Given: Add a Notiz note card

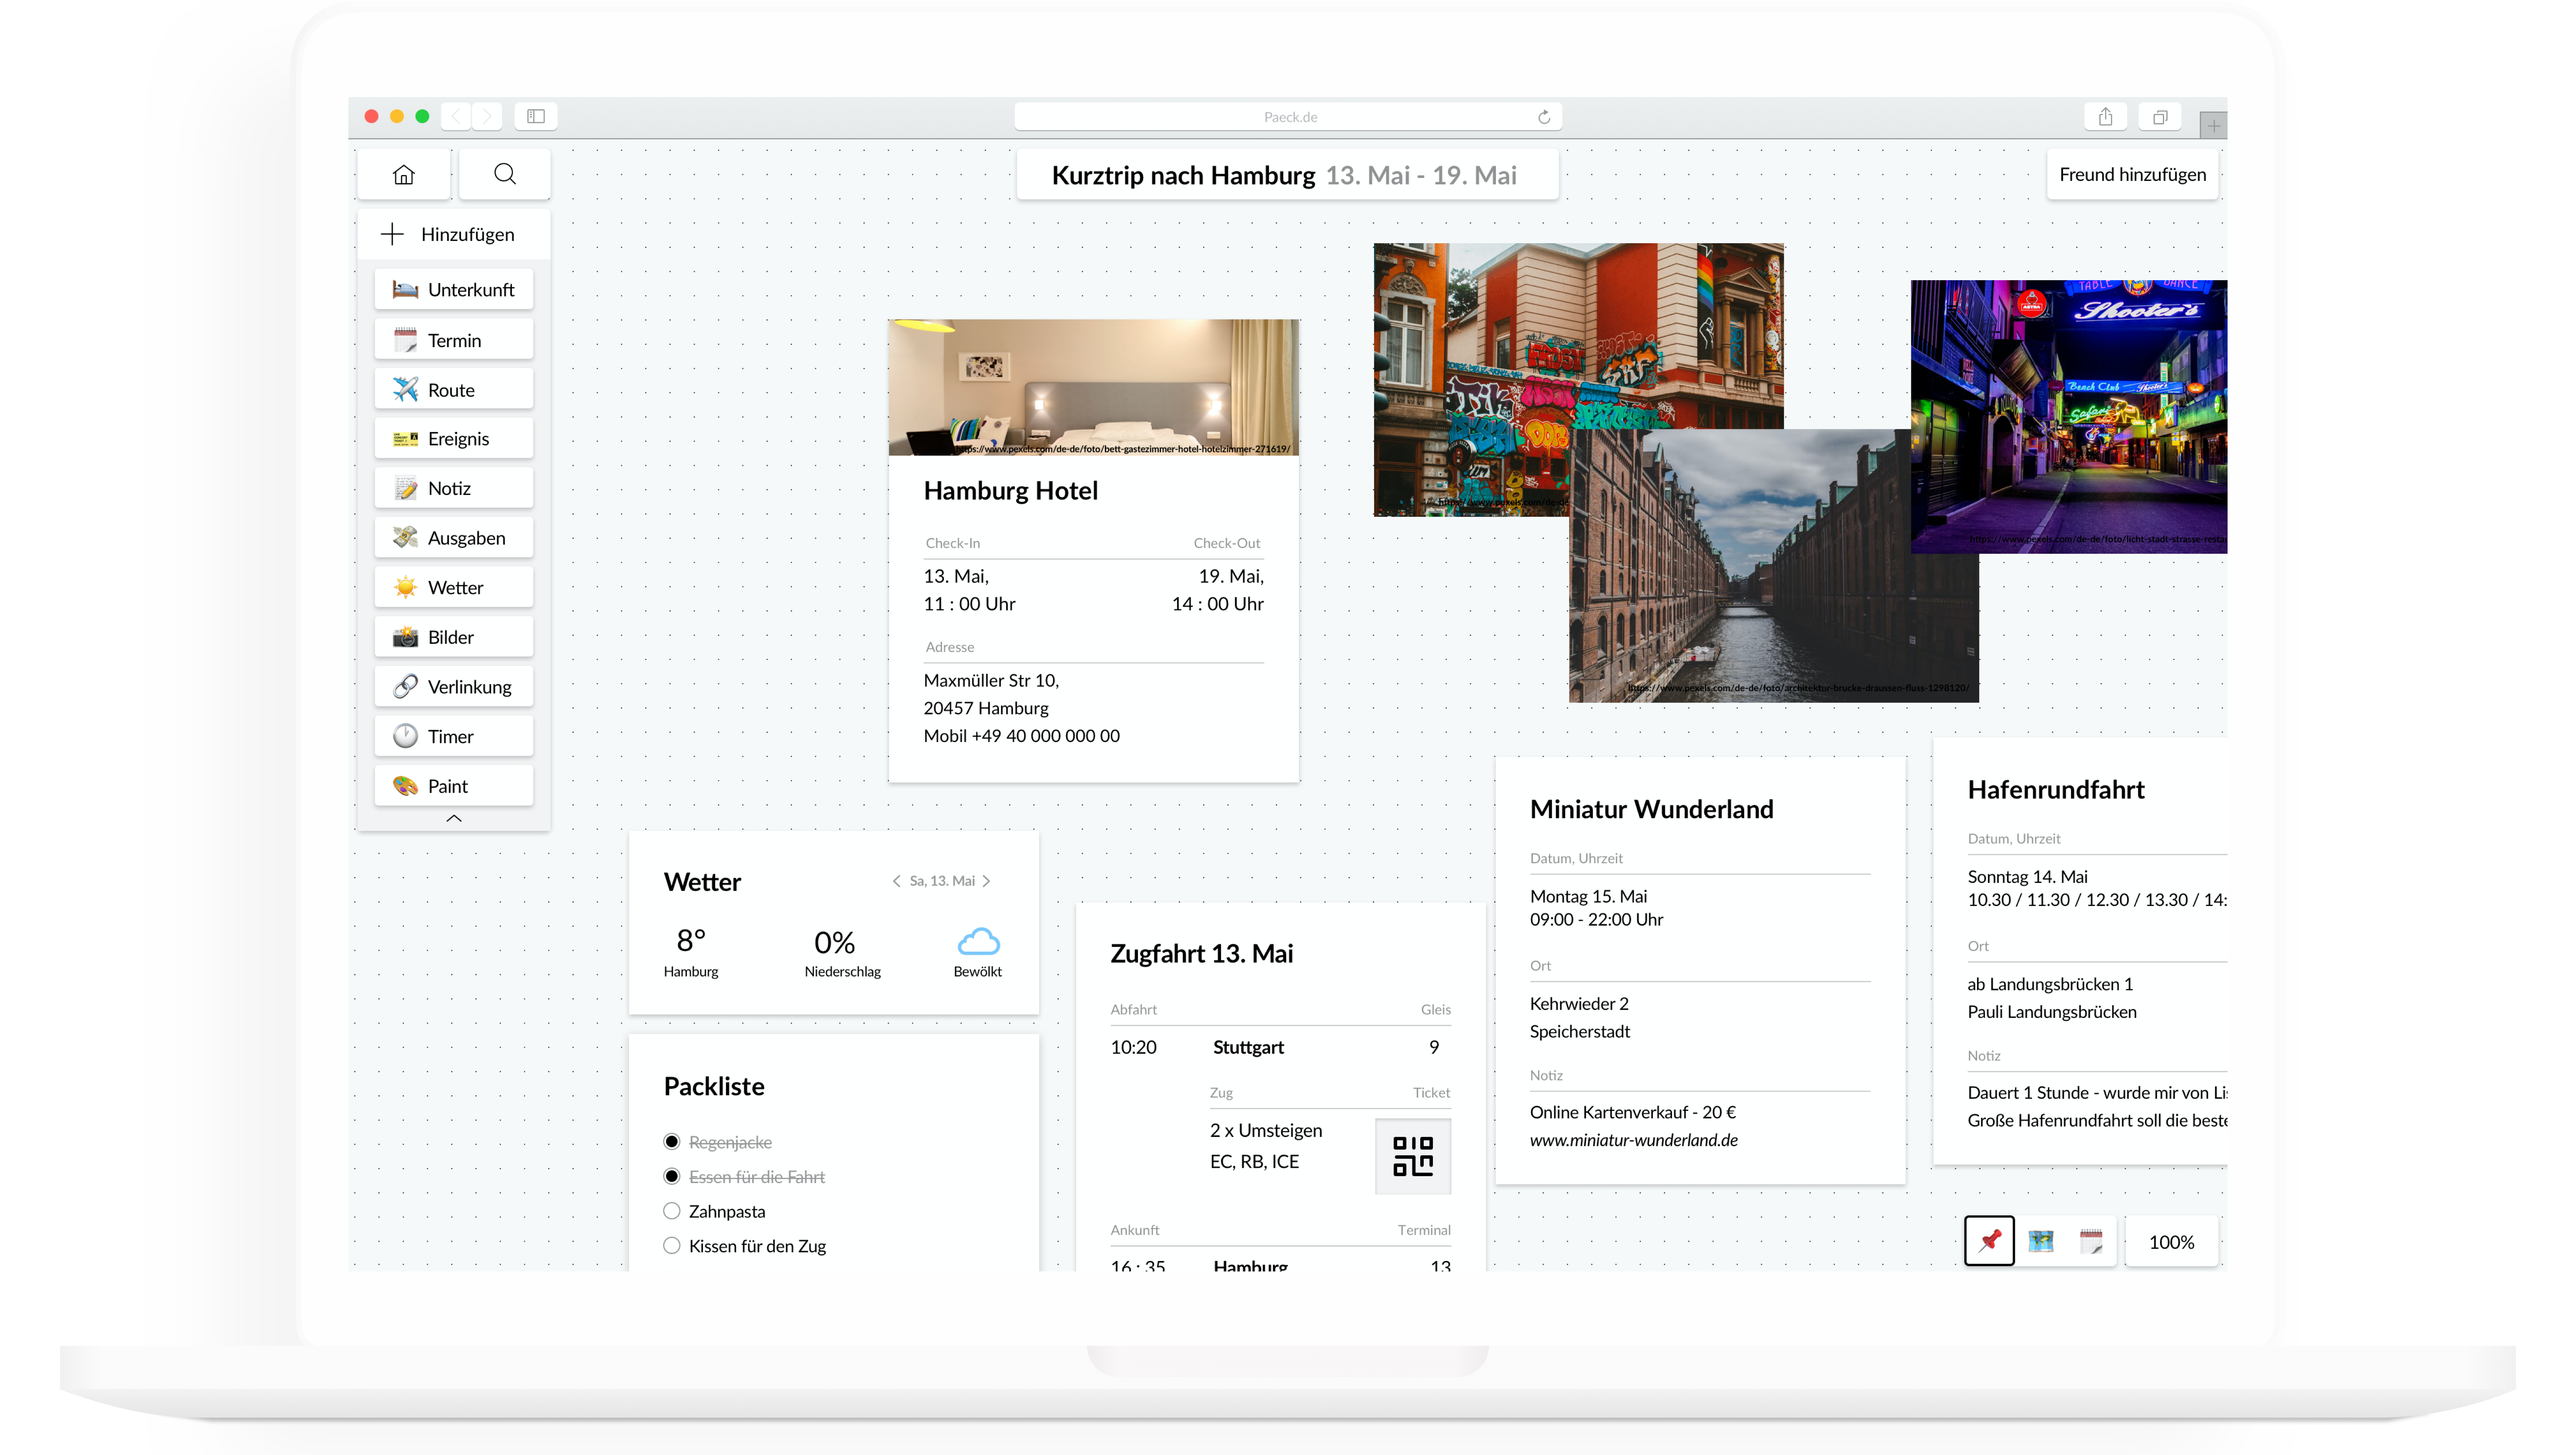Looking at the screenshot, I should pos(454,488).
